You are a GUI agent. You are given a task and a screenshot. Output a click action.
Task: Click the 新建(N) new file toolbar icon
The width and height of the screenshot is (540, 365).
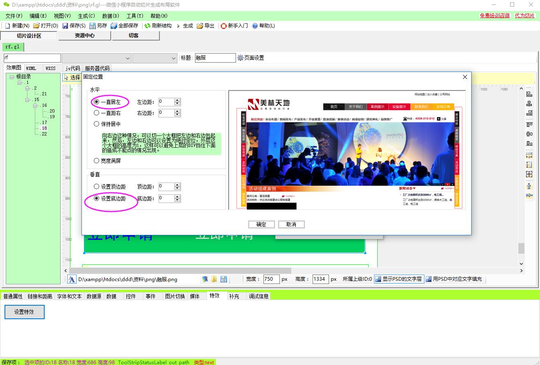(x=7, y=26)
